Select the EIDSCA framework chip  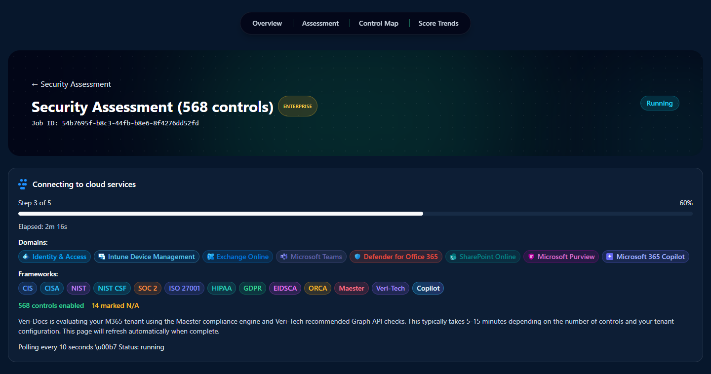coord(285,288)
